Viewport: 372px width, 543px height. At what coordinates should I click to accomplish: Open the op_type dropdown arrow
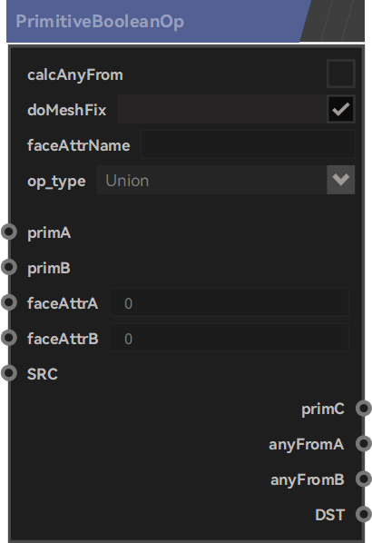[341, 180]
